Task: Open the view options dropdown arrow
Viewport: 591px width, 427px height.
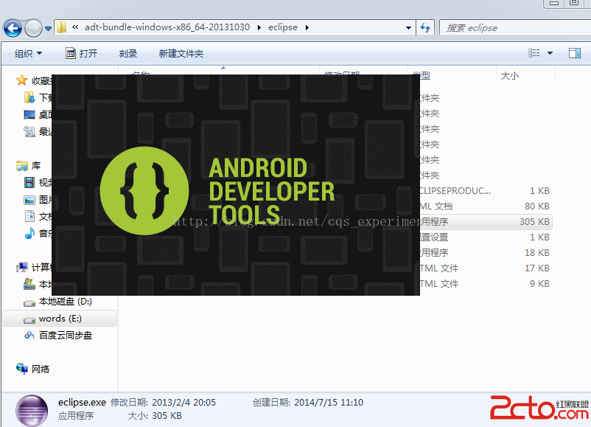Action: (x=550, y=53)
